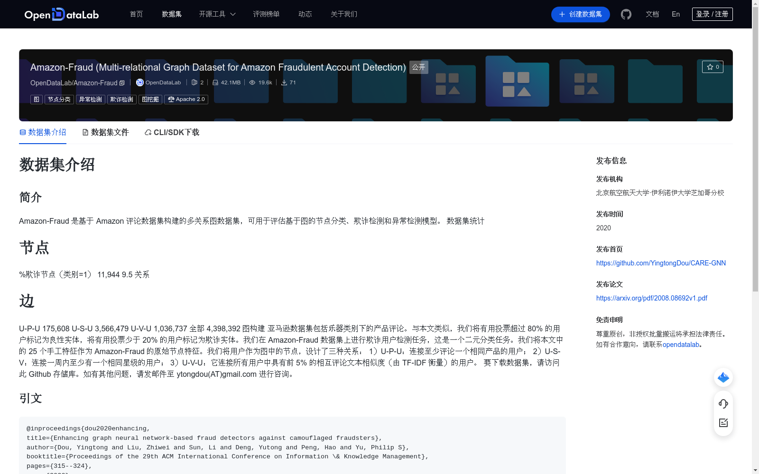The image size is (759, 474).
Task: Click the plus icon in 创建数据集
Action: pyautogui.click(x=562, y=14)
